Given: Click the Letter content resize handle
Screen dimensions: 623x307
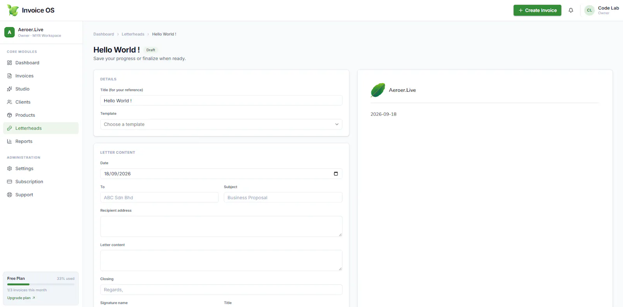Looking at the screenshot, I should pos(340,268).
